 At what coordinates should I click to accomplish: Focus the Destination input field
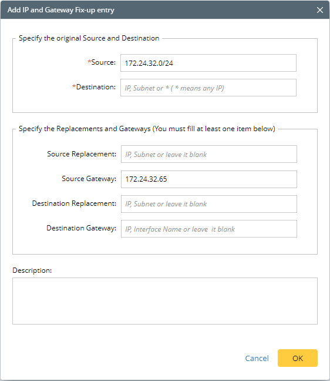coord(208,88)
